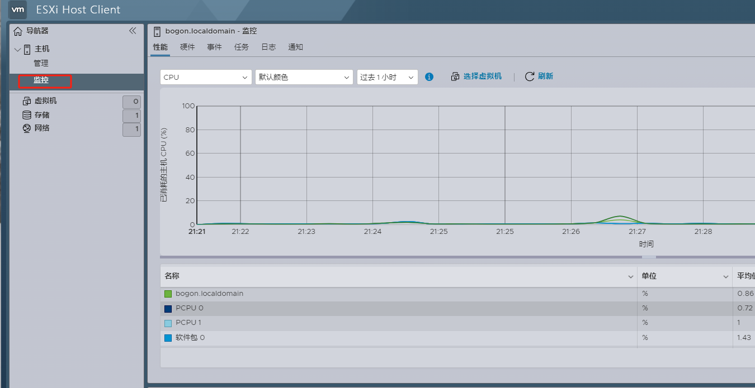Click the green bogon.localdomain color swatch
The height and width of the screenshot is (388, 755).
[168, 294]
